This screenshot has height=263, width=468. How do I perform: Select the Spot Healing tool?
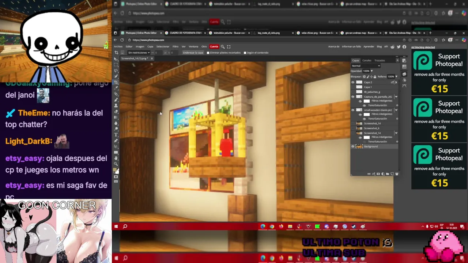[x=116, y=94]
